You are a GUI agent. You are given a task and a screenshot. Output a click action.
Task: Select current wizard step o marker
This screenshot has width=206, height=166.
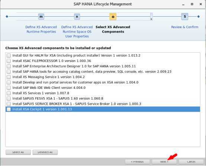[113, 17]
